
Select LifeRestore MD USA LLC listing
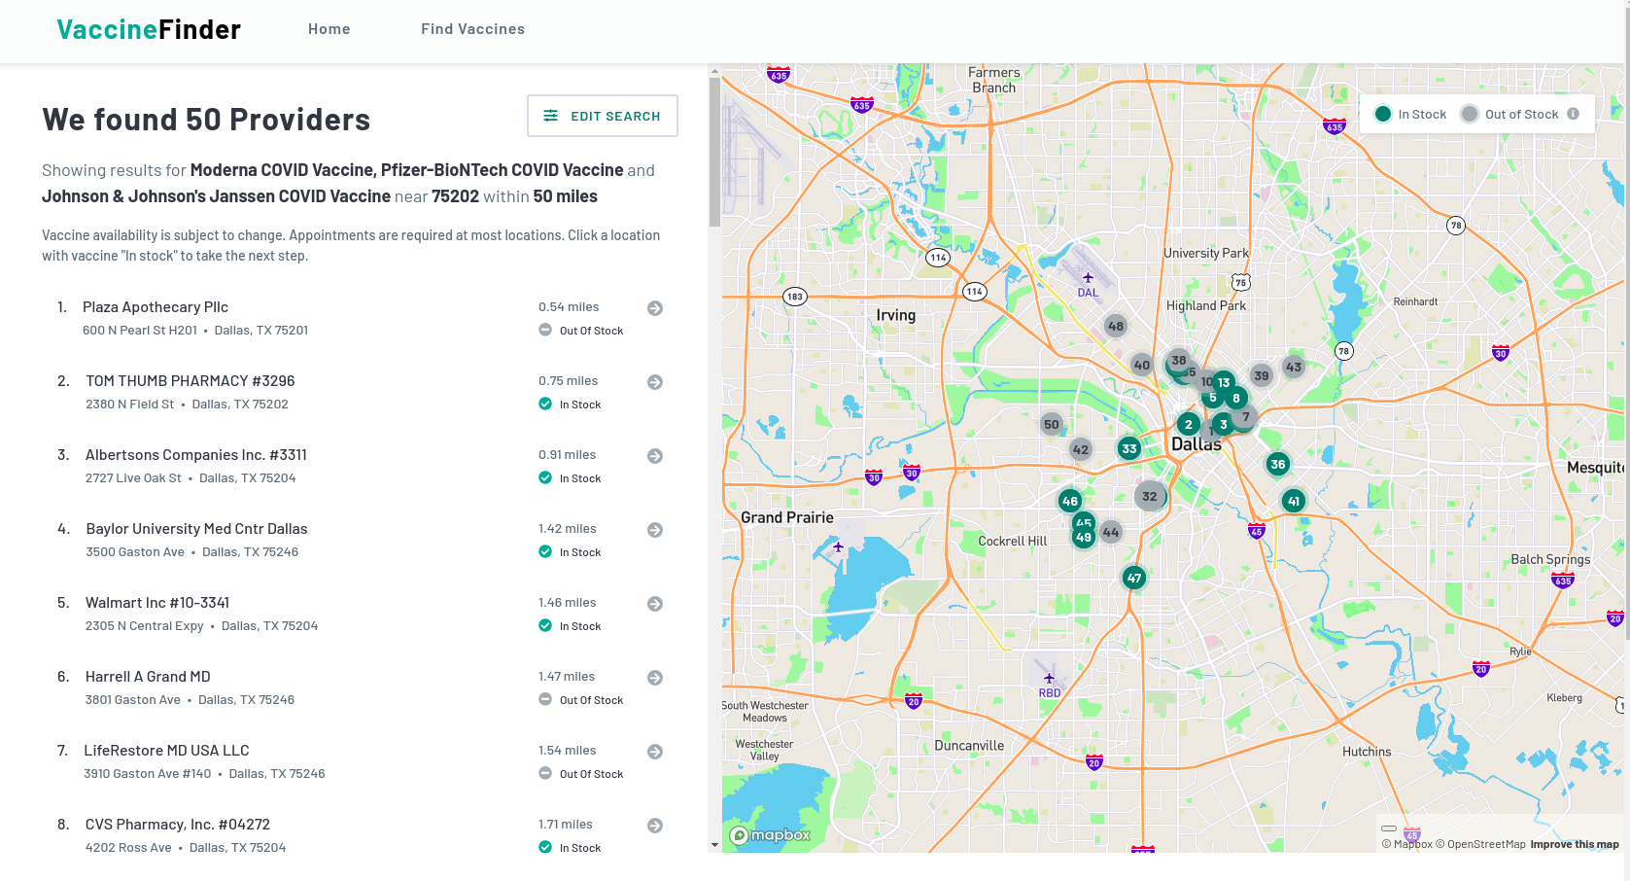[x=360, y=761]
